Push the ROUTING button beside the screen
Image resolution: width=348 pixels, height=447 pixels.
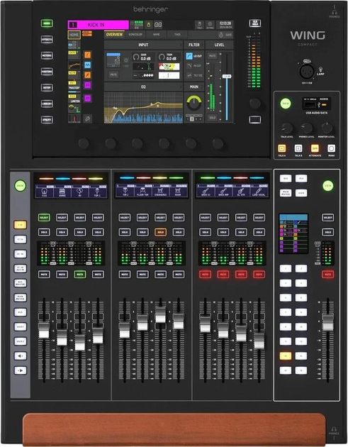[47, 72]
